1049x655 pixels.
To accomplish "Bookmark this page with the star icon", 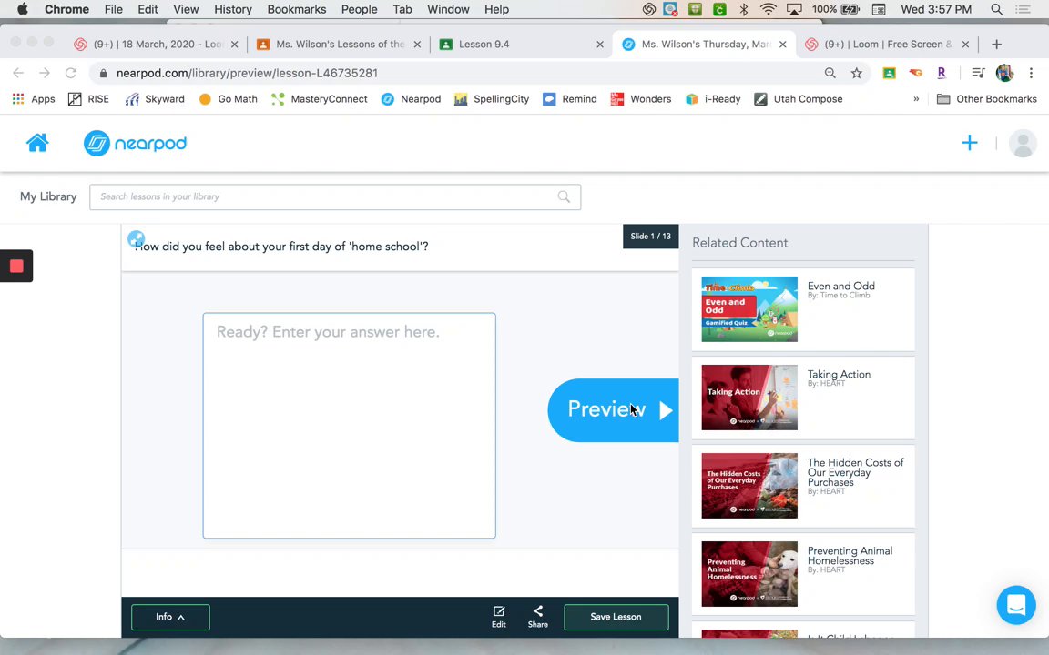I will pos(856,73).
